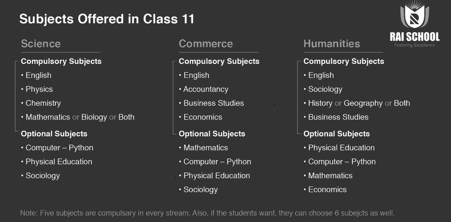Click Physics under Science compulsory subjects
This screenshot has width=451, height=222.
point(39,89)
